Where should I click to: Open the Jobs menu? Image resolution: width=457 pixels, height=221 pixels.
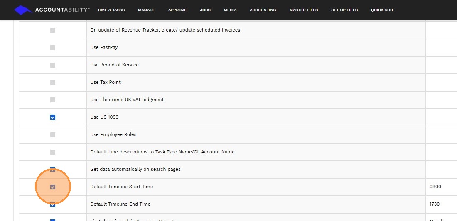click(x=205, y=10)
